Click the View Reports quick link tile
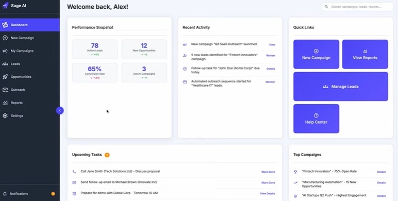398x201 pixels. 365,54
